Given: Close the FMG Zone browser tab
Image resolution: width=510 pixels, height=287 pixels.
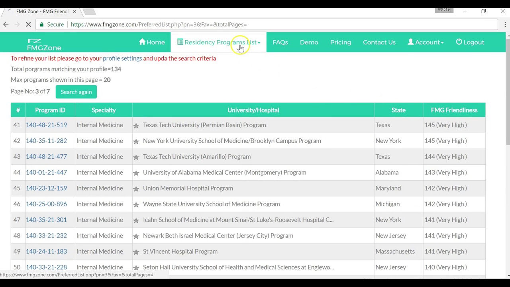Looking at the screenshot, I should click(75, 12).
